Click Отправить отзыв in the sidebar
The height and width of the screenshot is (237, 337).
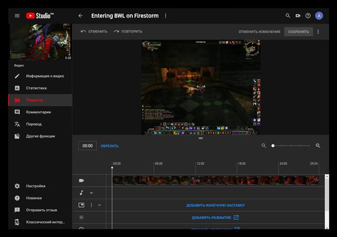pos(40,210)
